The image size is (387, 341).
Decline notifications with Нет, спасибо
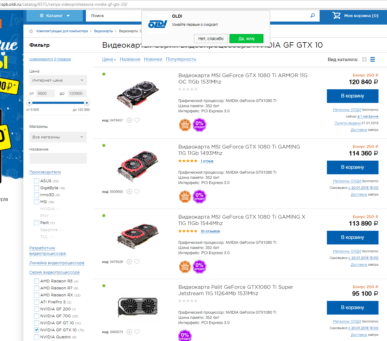211,39
